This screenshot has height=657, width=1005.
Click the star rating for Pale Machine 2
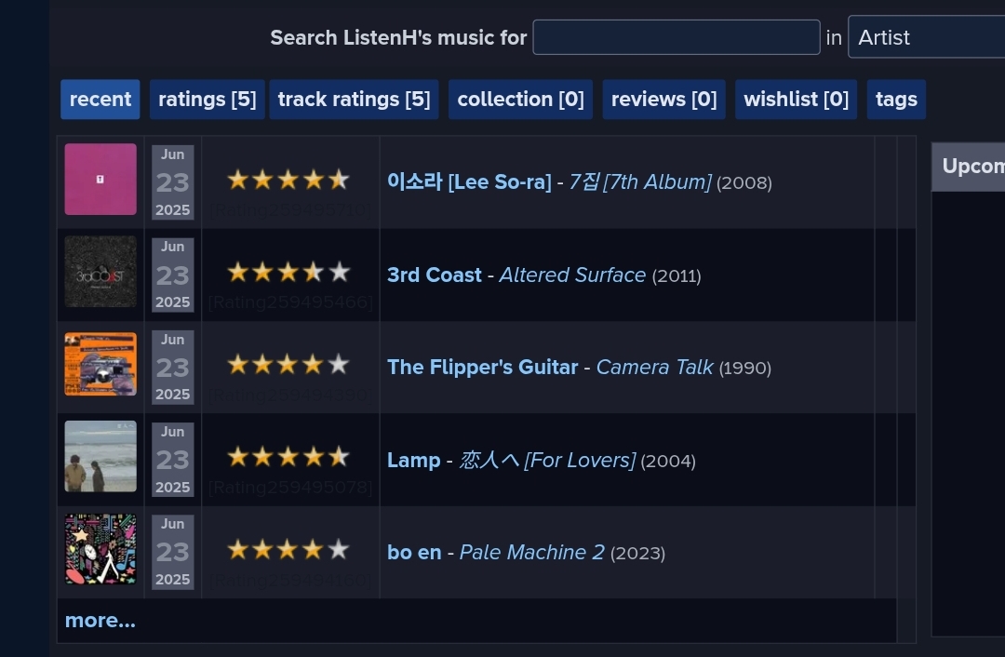tap(288, 549)
